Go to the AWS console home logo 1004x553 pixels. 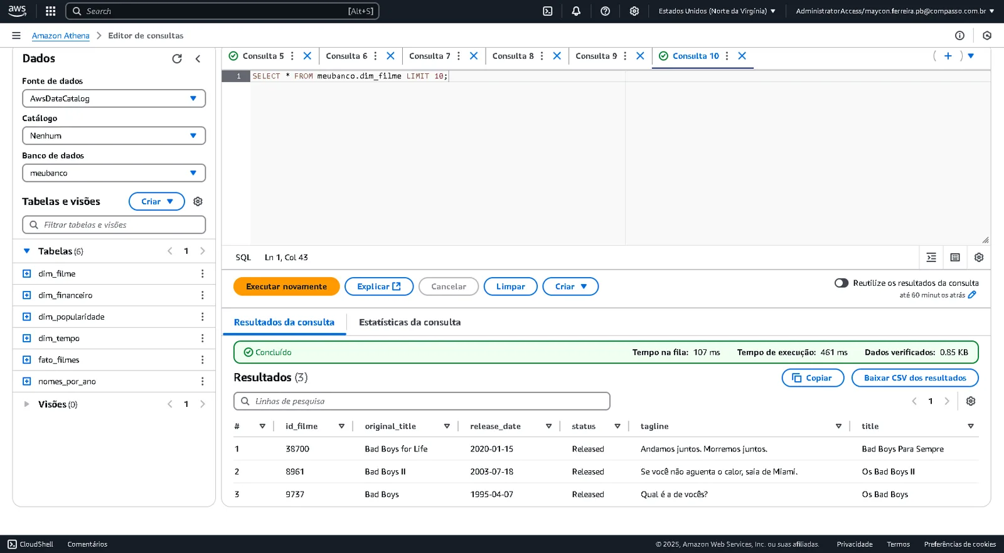[17, 11]
